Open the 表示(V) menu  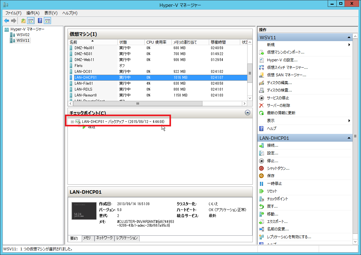click(51, 13)
